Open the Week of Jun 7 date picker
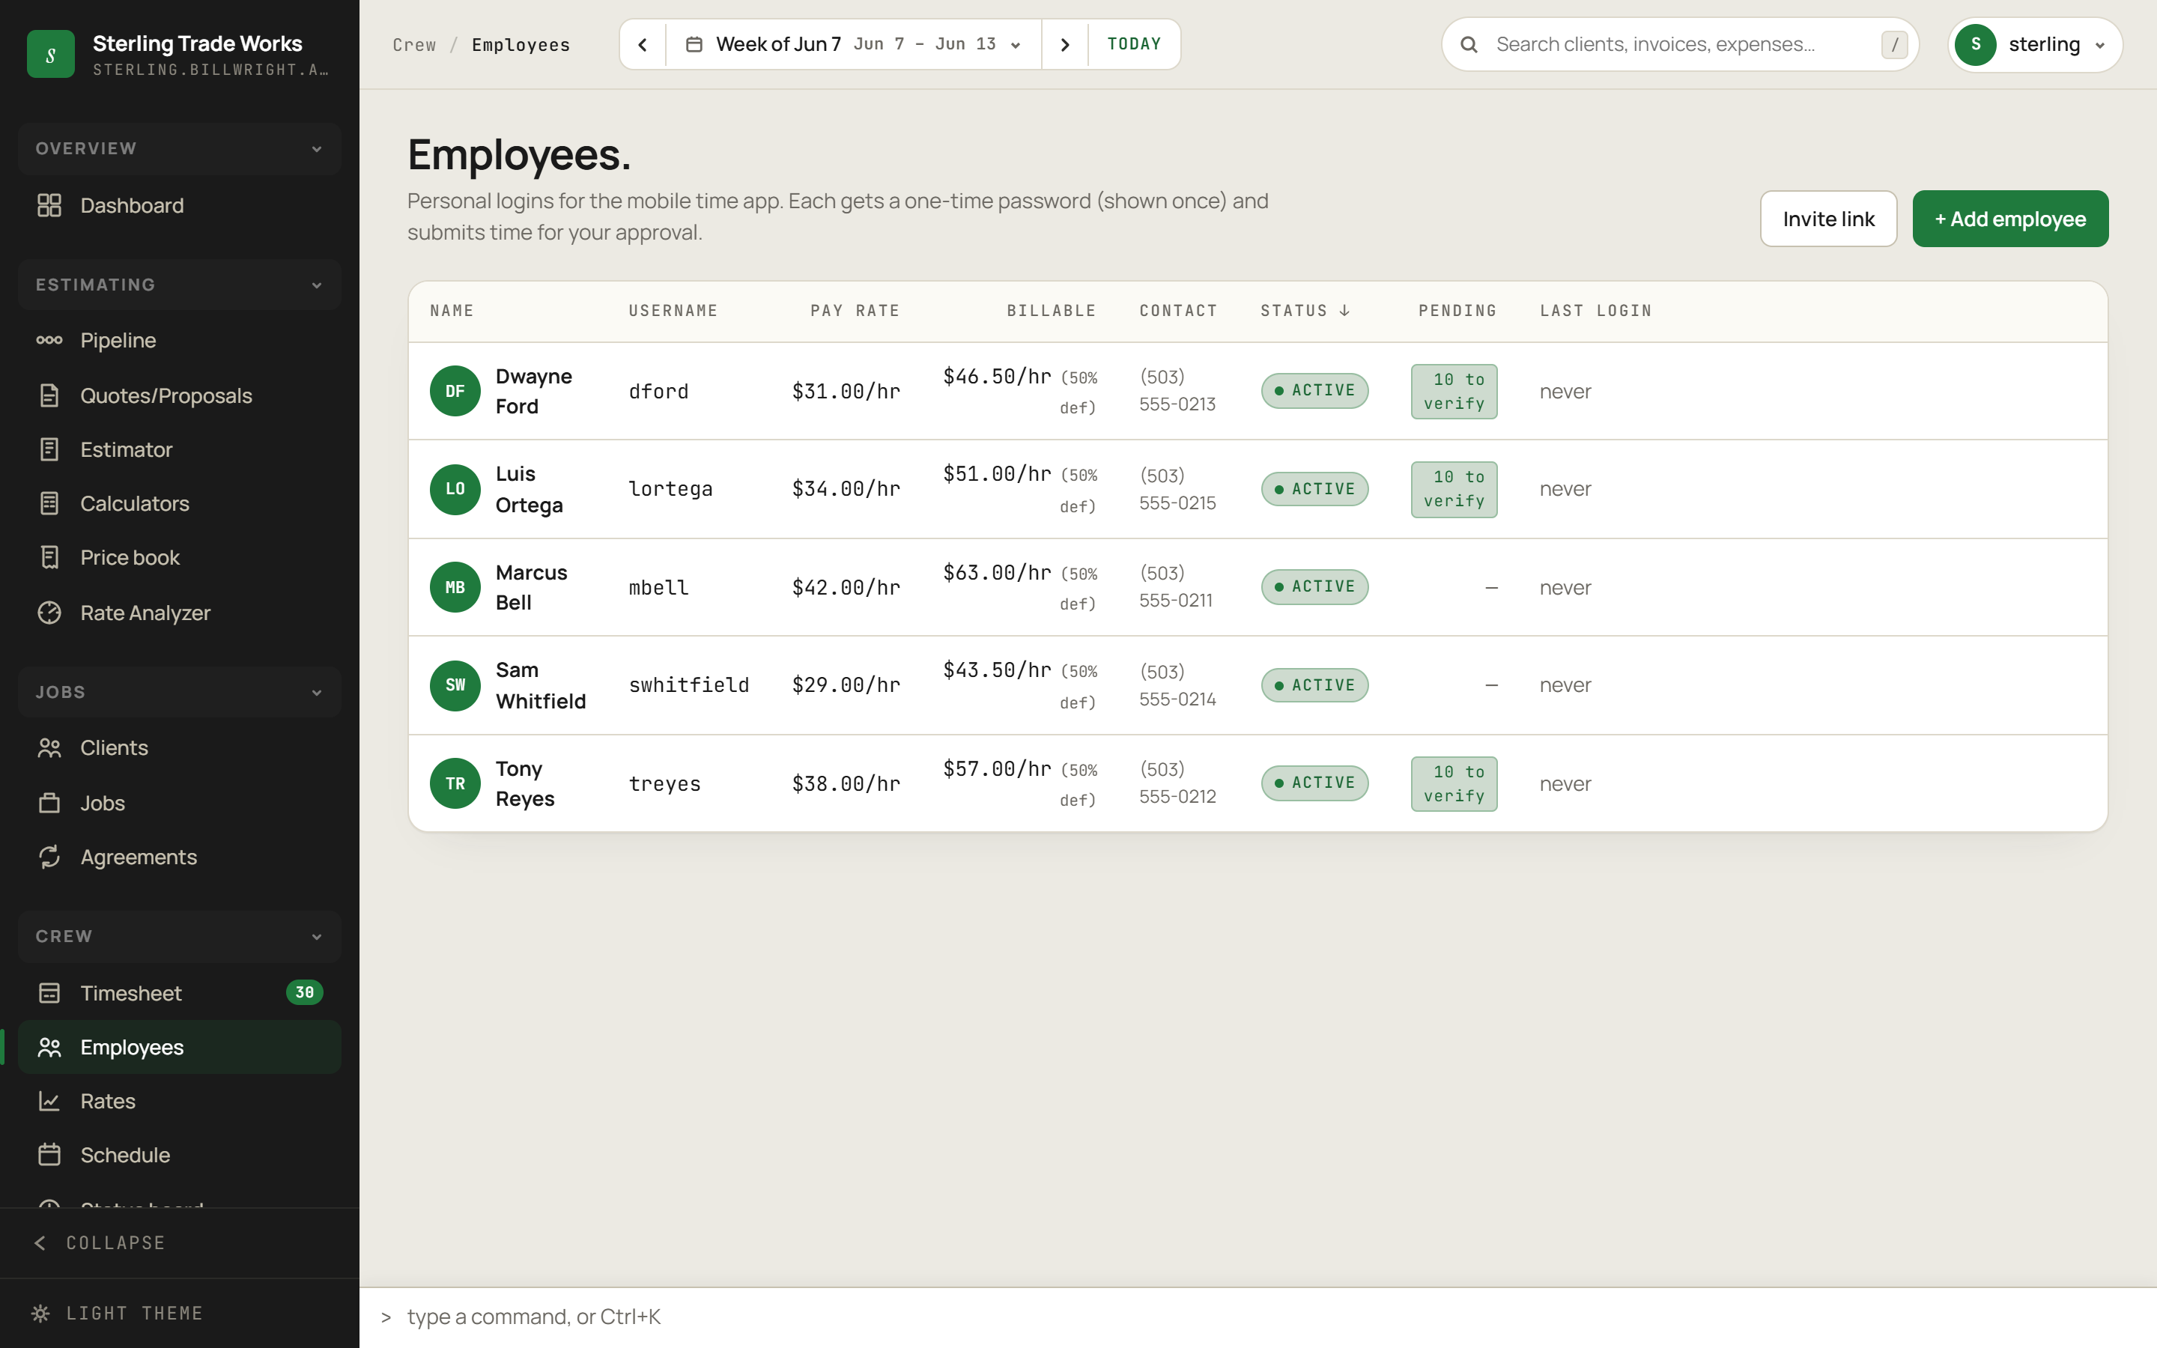This screenshot has width=2157, height=1348. [853, 45]
